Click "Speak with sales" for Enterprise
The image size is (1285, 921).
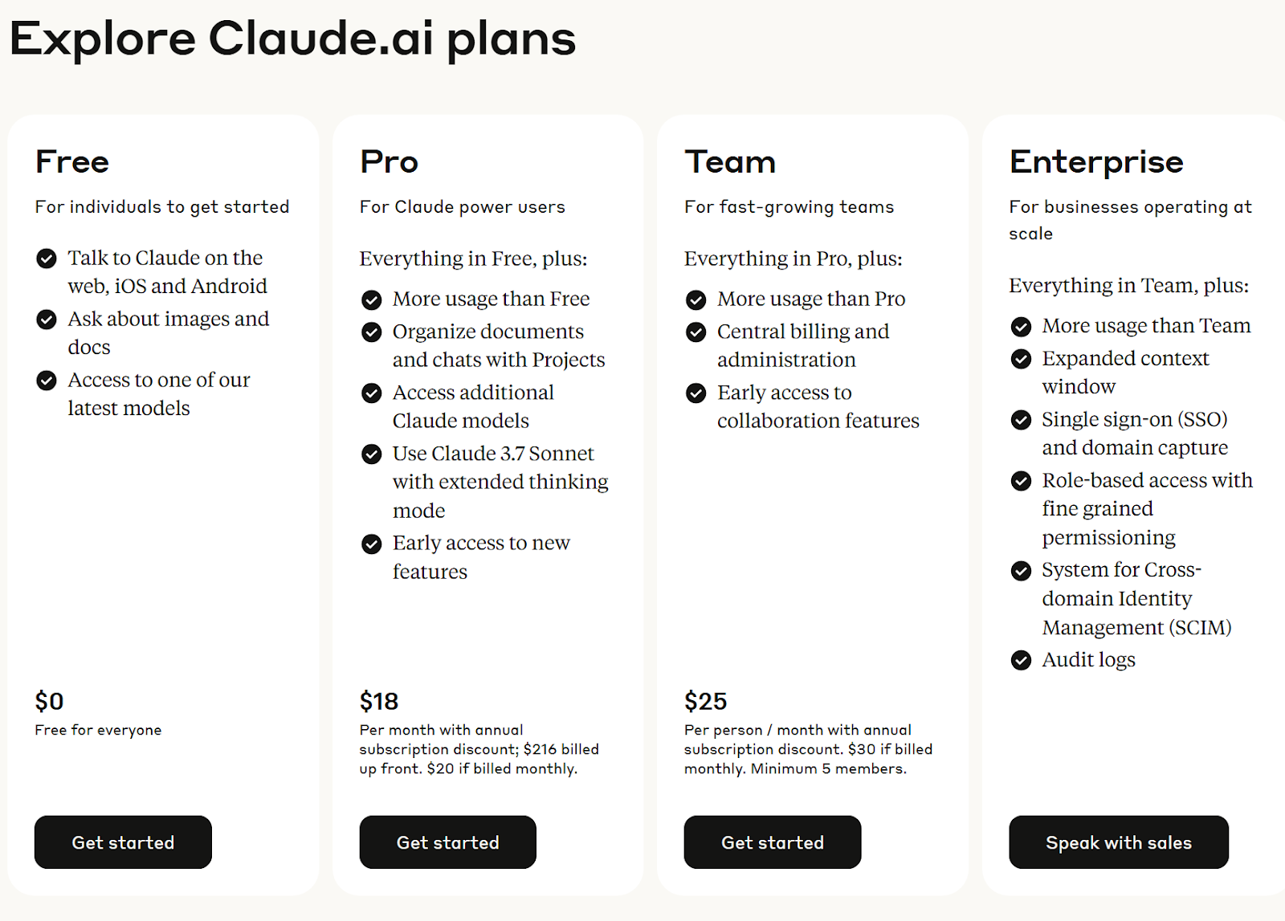point(1118,842)
